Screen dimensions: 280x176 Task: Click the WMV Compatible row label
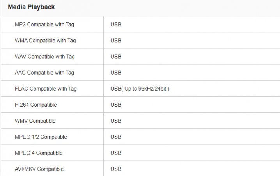35,121
